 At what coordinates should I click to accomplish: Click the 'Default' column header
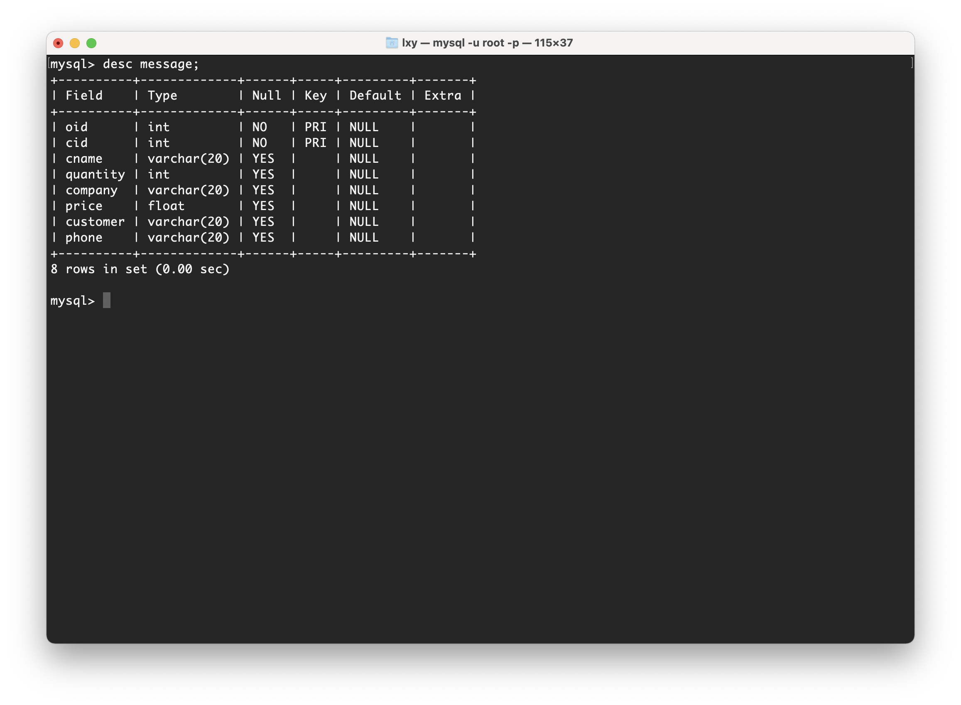click(x=375, y=95)
